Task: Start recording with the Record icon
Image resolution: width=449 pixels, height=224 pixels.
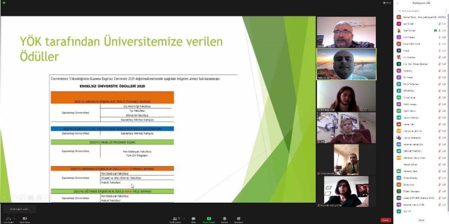Action: pyautogui.click(x=224, y=219)
